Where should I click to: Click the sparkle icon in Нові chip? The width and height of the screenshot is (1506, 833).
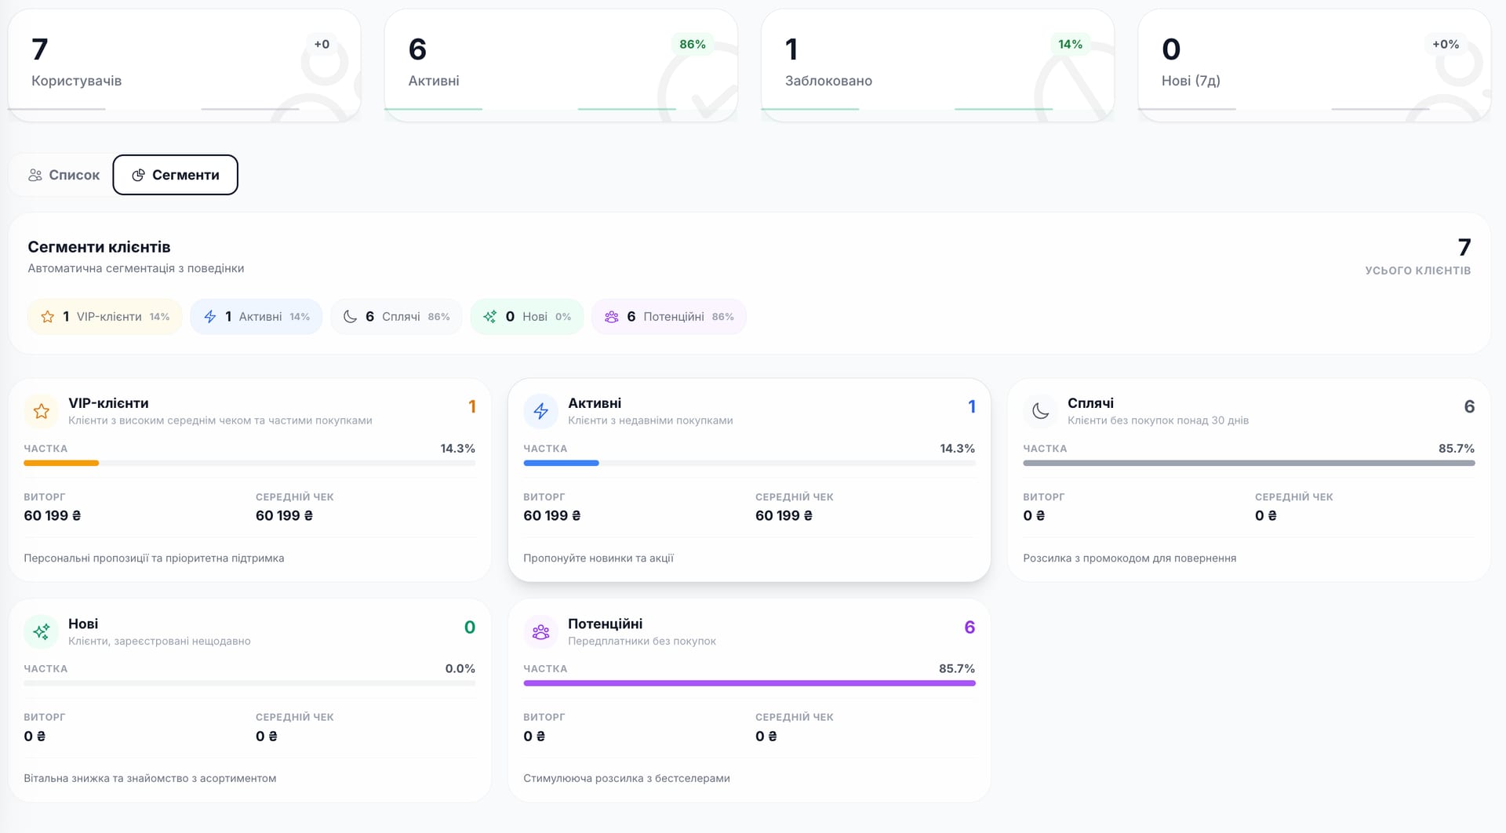tap(490, 317)
